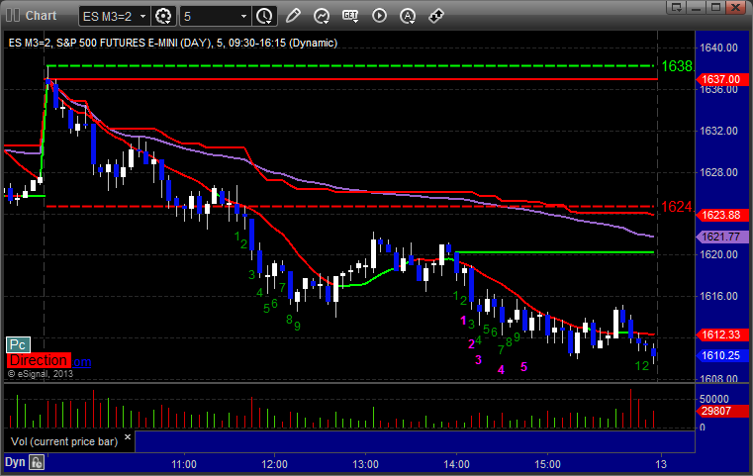Click the 13:00 time axis label

point(365,464)
